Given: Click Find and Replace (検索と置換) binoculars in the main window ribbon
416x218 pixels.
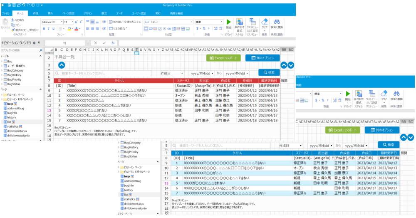Looking at the screenshot, I should [x=277, y=24].
